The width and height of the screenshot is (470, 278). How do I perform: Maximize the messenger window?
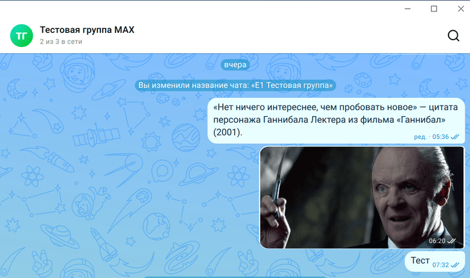coord(434,9)
